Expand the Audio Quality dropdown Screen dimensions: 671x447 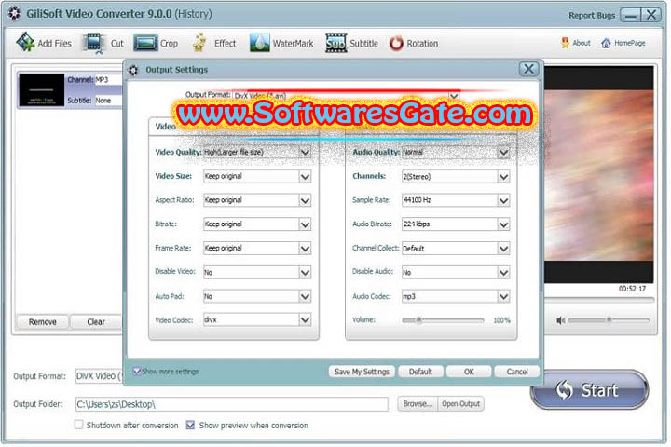503,153
